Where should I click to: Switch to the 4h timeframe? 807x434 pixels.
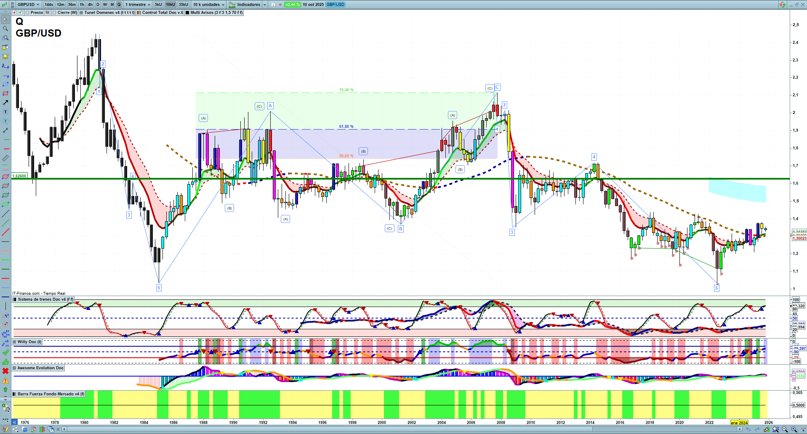[90, 5]
